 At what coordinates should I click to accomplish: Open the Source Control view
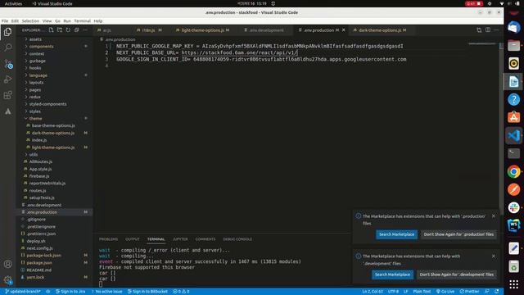[x=7, y=64]
